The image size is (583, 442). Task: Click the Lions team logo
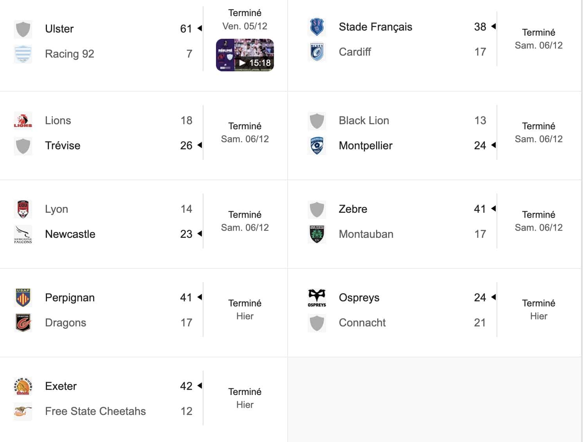coord(23,120)
